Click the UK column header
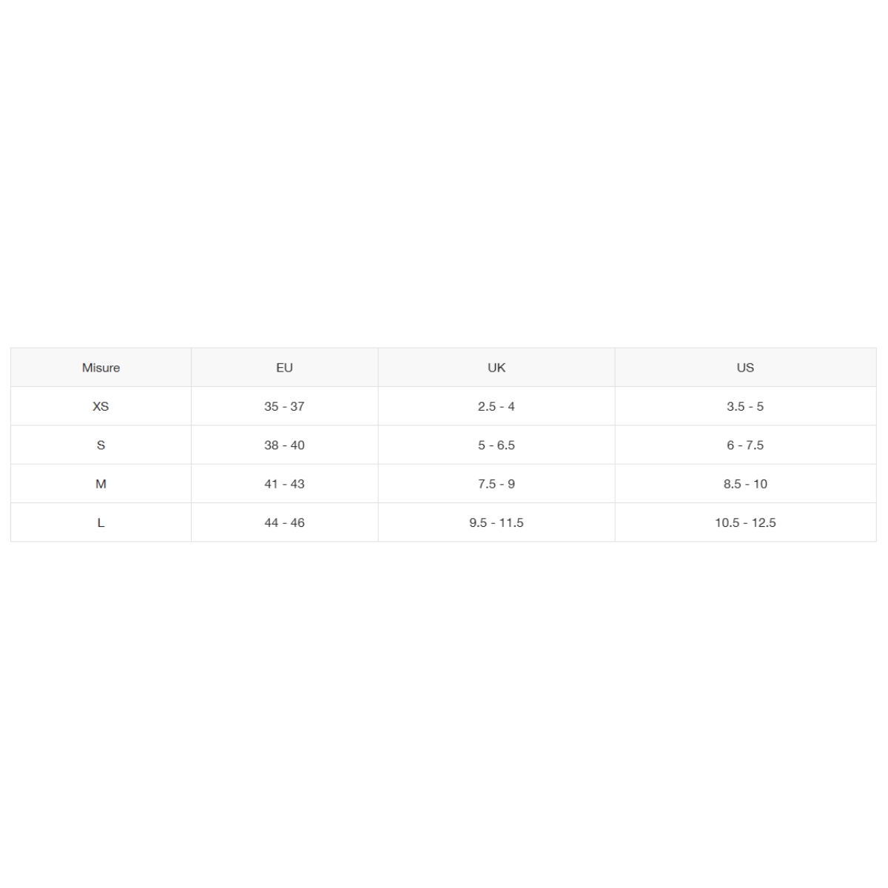This screenshot has height=888, width=888. click(x=497, y=368)
